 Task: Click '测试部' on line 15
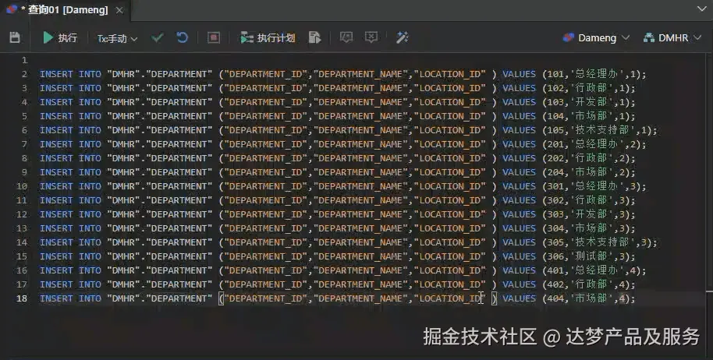click(591, 256)
